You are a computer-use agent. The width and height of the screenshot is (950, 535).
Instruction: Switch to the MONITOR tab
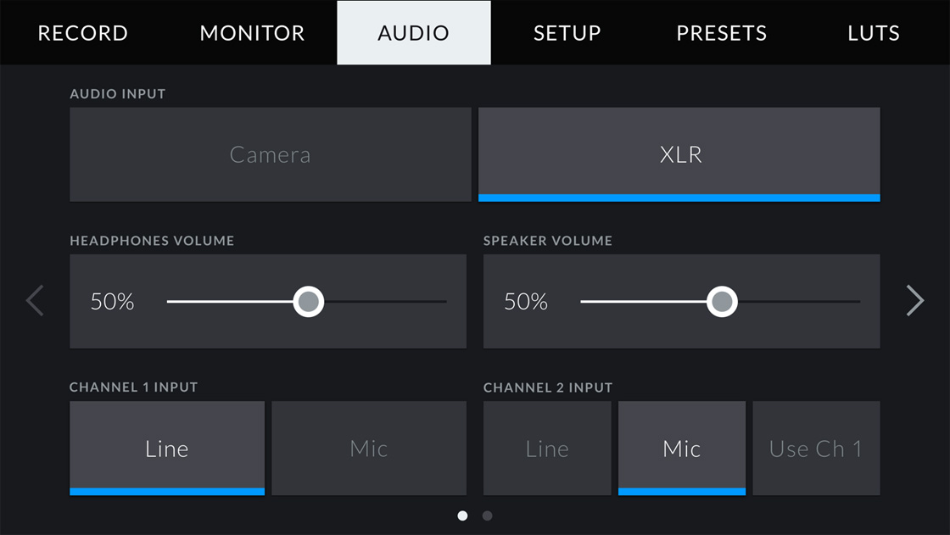click(x=252, y=33)
